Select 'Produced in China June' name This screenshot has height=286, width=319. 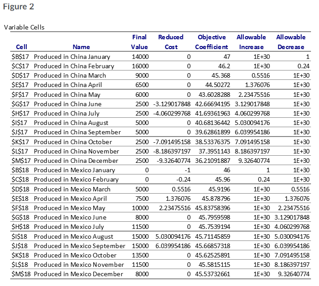68,104
